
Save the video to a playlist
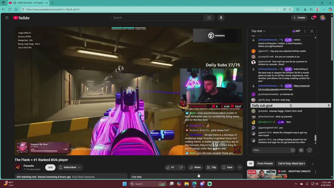(x=227, y=167)
